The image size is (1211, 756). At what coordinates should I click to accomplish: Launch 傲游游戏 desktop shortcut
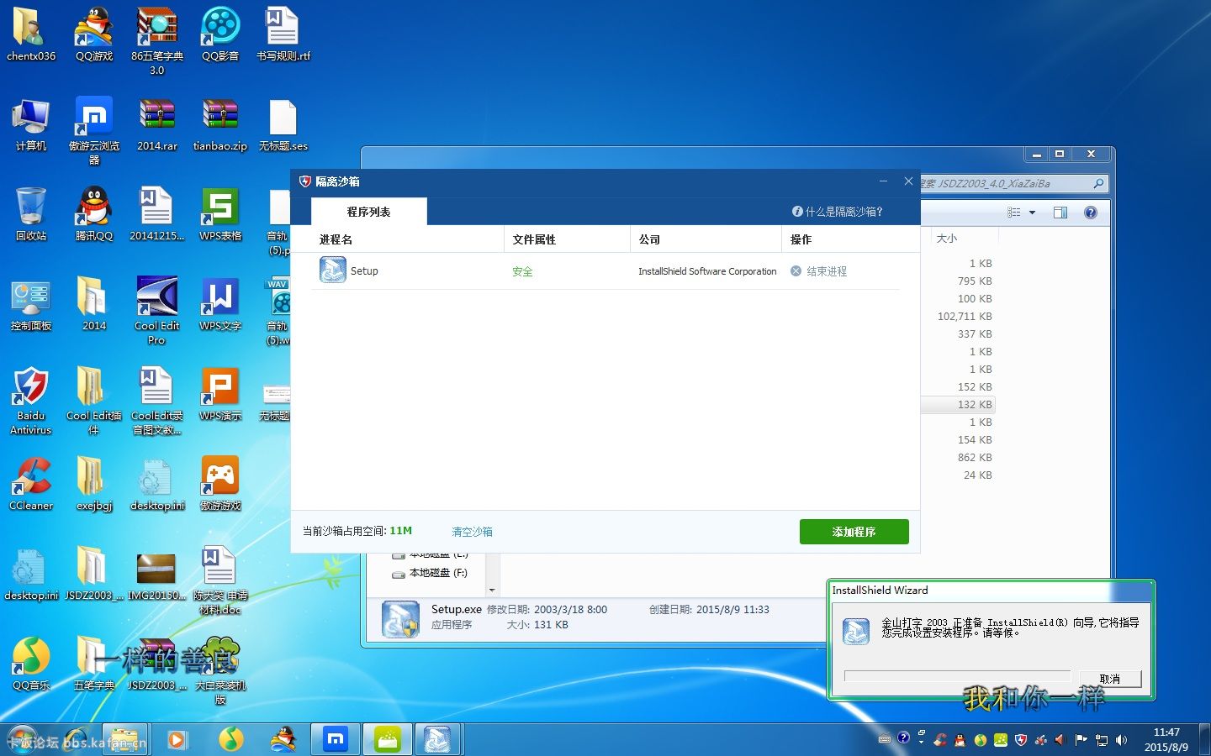point(220,476)
